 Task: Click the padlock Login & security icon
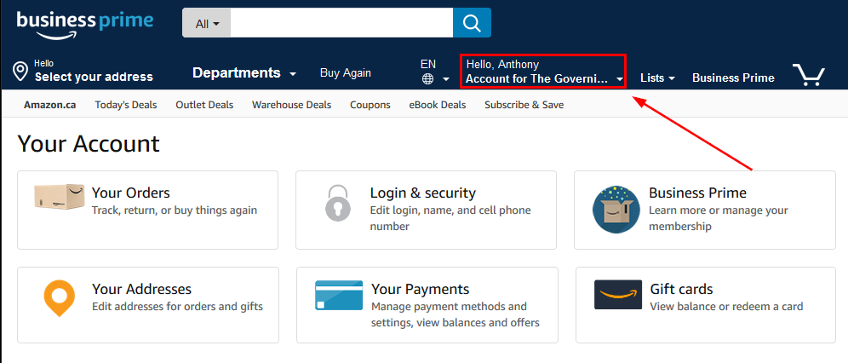(x=337, y=203)
